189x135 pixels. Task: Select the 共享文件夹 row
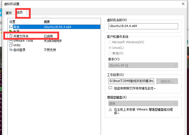(x=55, y=36)
